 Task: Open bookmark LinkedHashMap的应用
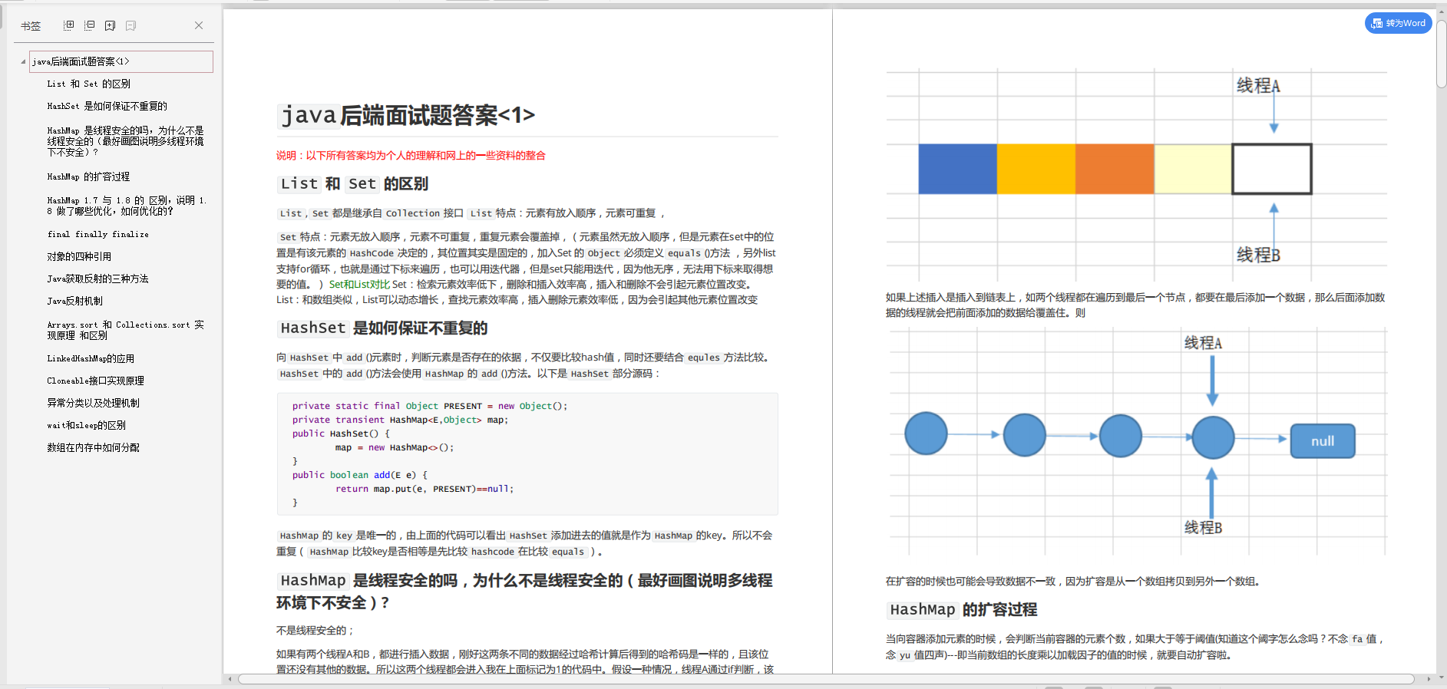coord(91,358)
